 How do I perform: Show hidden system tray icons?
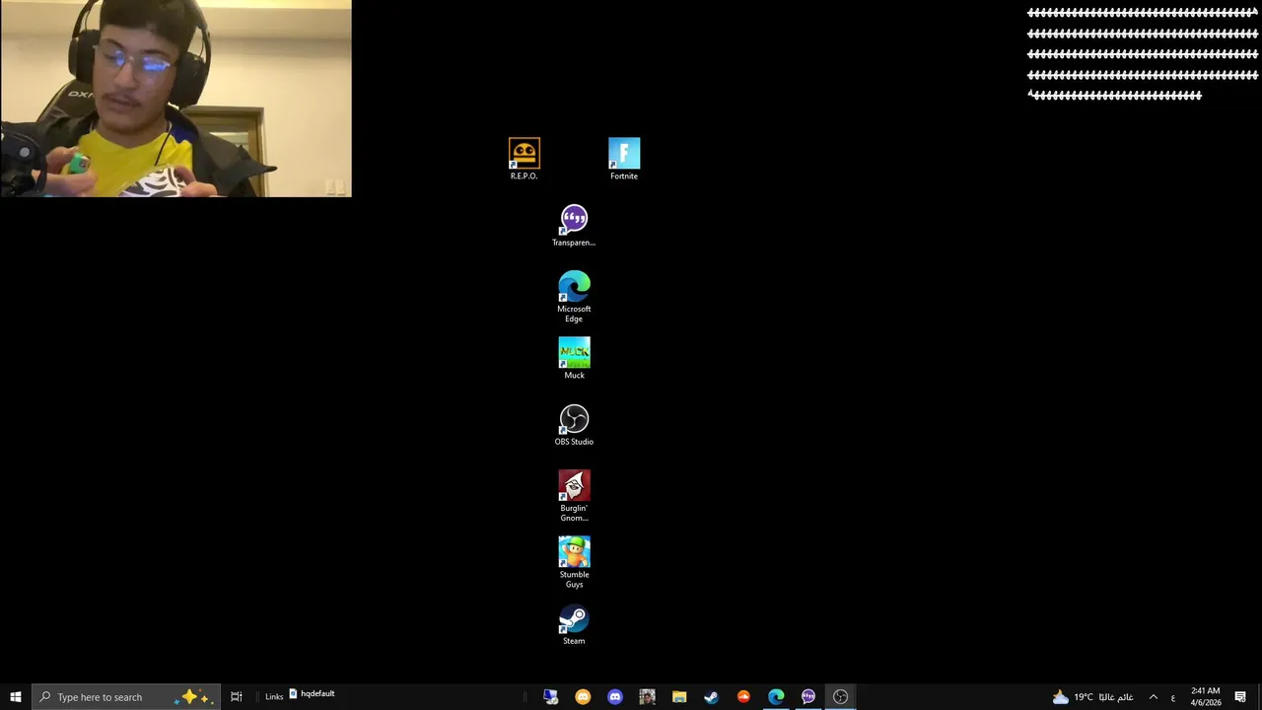pos(1153,697)
